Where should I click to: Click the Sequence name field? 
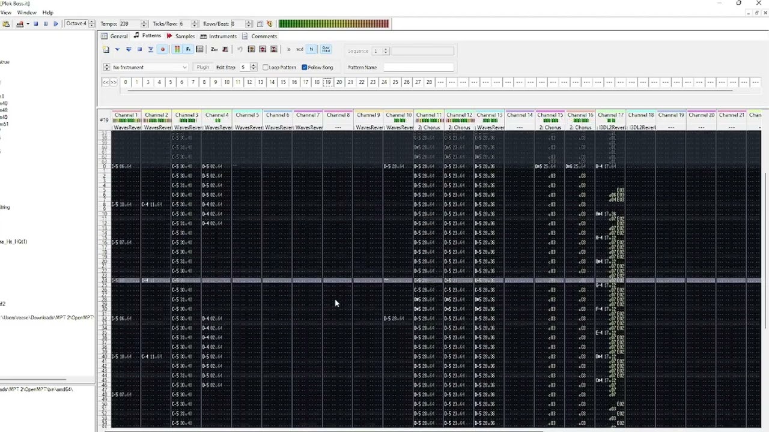click(423, 51)
